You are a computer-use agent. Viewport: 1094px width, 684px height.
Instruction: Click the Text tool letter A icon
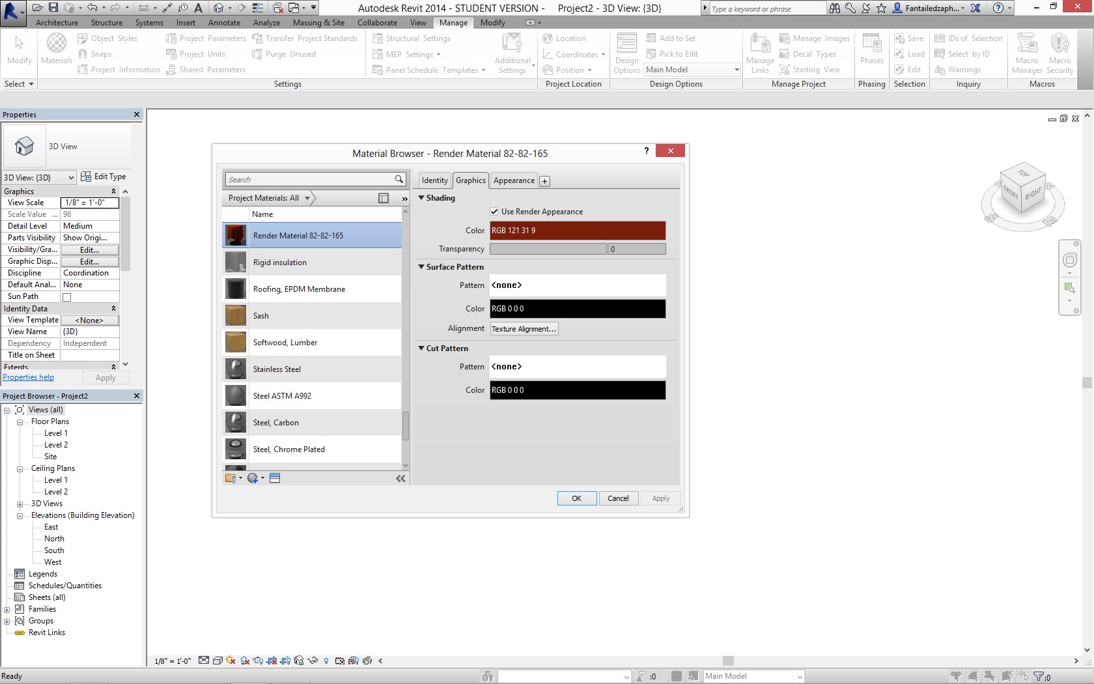click(x=199, y=8)
